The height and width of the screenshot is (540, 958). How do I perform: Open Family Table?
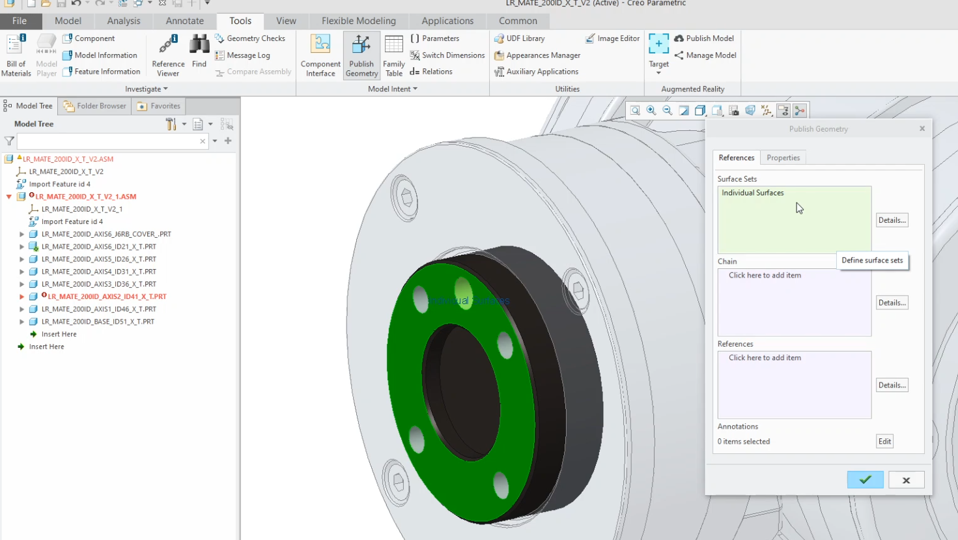394,55
